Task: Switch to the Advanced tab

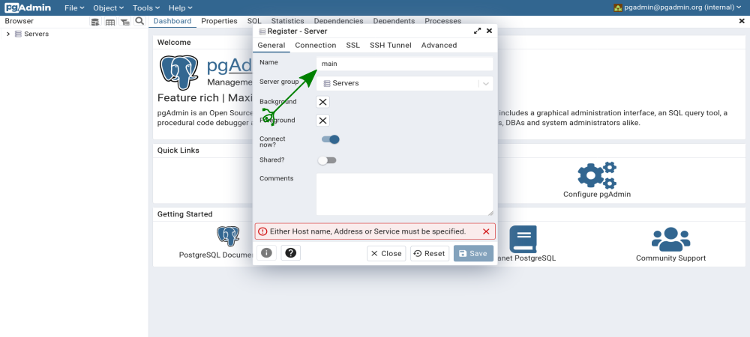Action: pyautogui.click(x=439, y=46)
